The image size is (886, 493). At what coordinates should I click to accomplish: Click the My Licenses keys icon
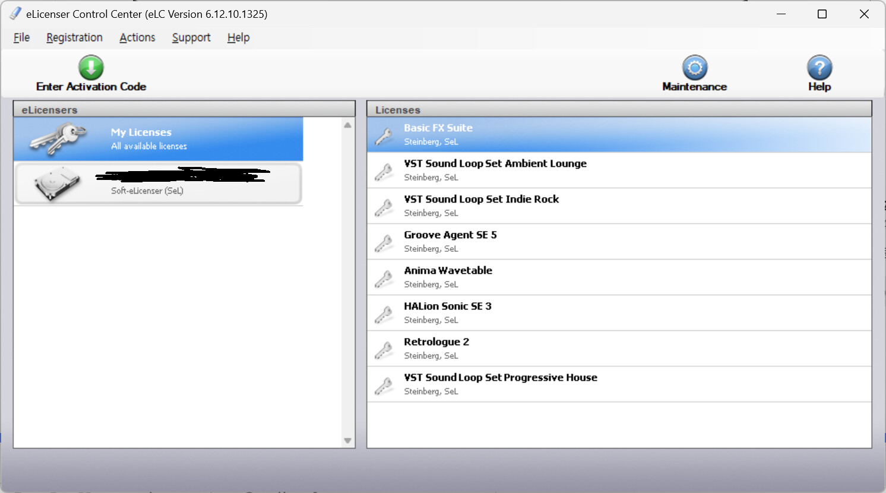click(x=58, y=139)
